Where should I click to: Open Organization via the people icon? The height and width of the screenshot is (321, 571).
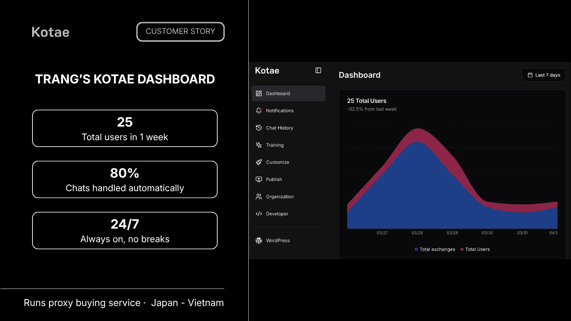[x=258, y=197]
